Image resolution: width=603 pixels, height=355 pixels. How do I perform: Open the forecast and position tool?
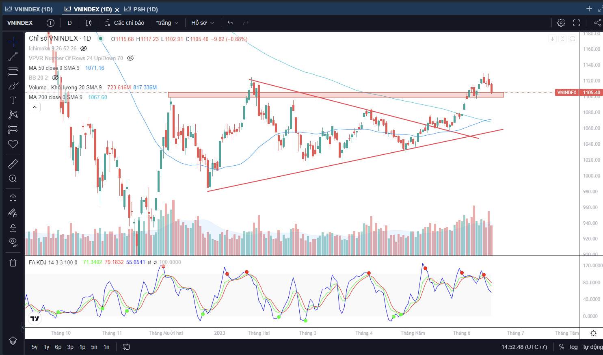point(13,130)
